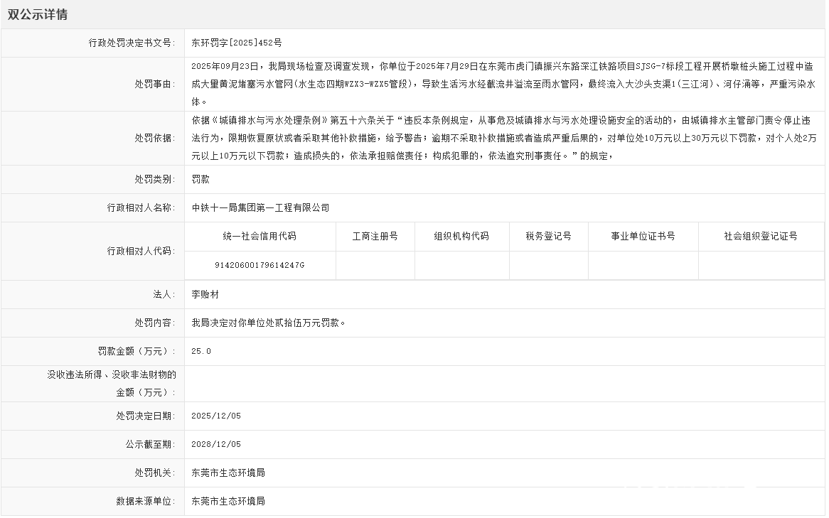Click the 事业单位证书号 column header
The width and height of the screenshot is (829, 518).
tap(643, 237)
